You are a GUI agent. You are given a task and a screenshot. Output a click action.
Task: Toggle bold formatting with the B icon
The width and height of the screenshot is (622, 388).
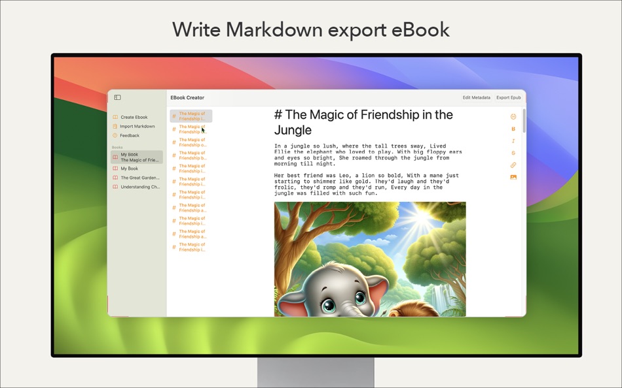click(x=513, y=129)
